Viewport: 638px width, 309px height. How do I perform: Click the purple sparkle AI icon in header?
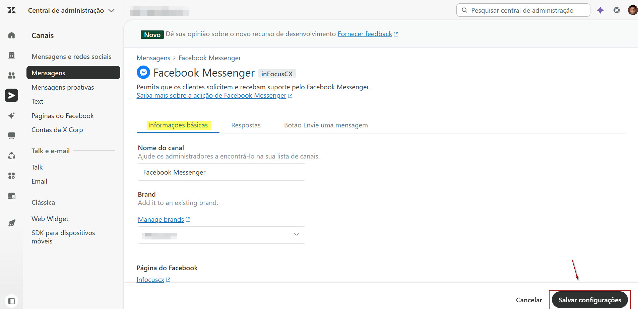600,10
